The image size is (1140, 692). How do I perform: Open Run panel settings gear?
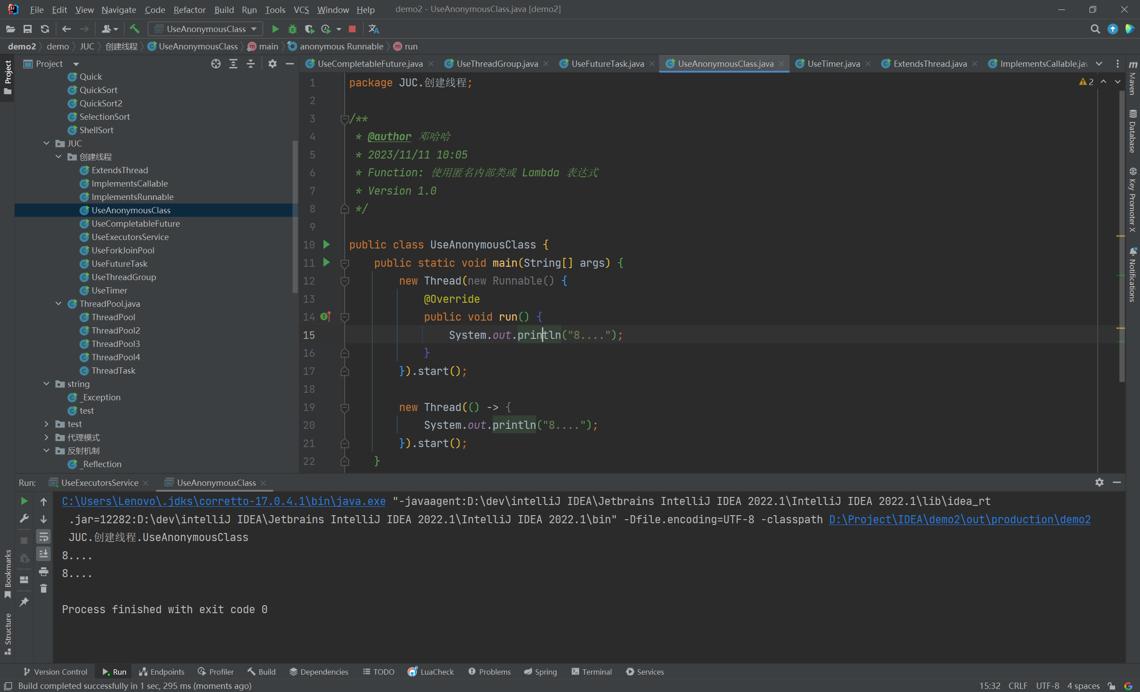tap(1100, 482)
